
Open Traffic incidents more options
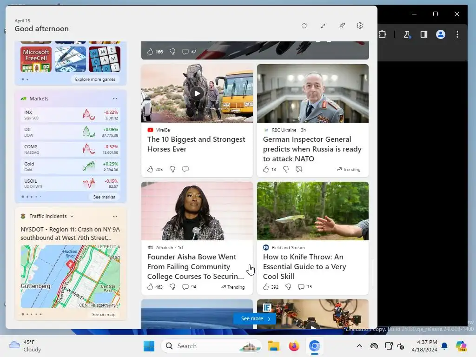pos(115,217)
